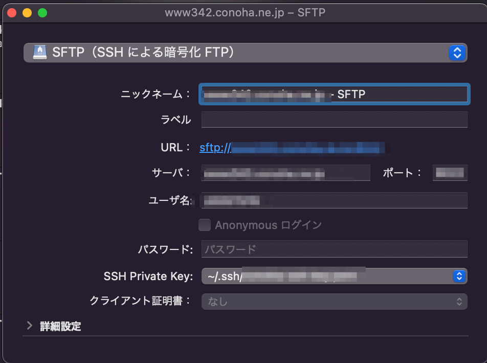Open the SSH Private Key dropdown arrows
Image resolution: width=487 pixels, height=363 pixels.
pos(459,276)
